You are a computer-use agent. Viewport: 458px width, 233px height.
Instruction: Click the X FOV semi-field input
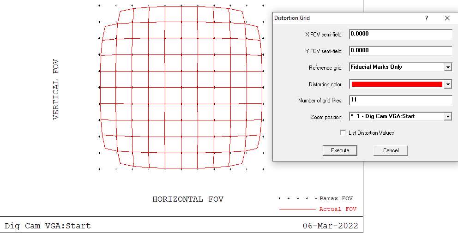[400, 34]
